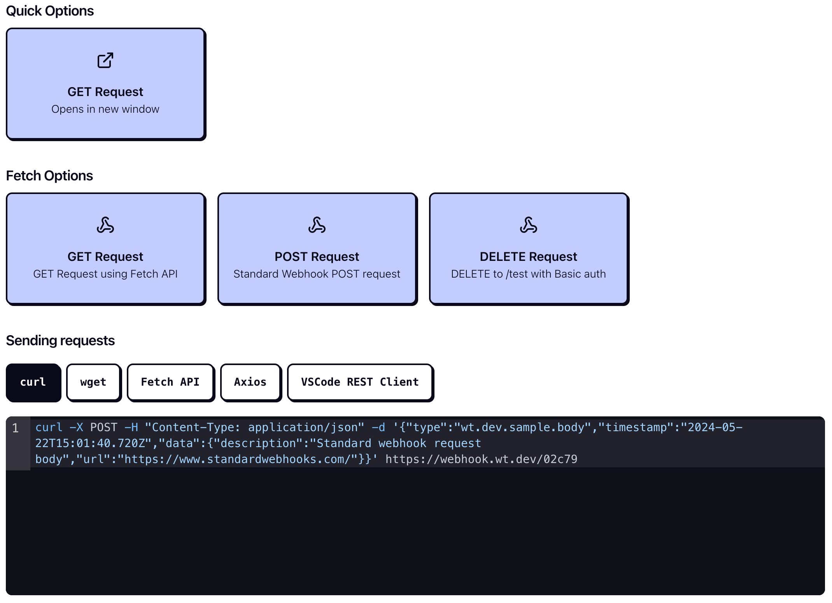
Task: Click webhook icon on POST Request card
Action: pyautogui.click(x=317, y=225)
